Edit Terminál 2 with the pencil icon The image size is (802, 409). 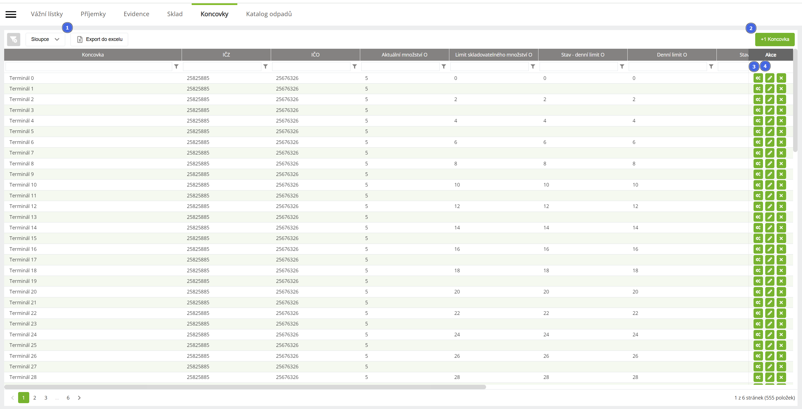click(x=769, y=100)
